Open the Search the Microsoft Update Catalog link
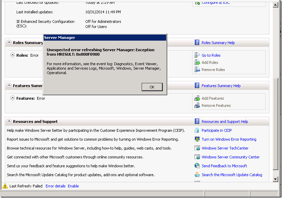 coord(232,175)
